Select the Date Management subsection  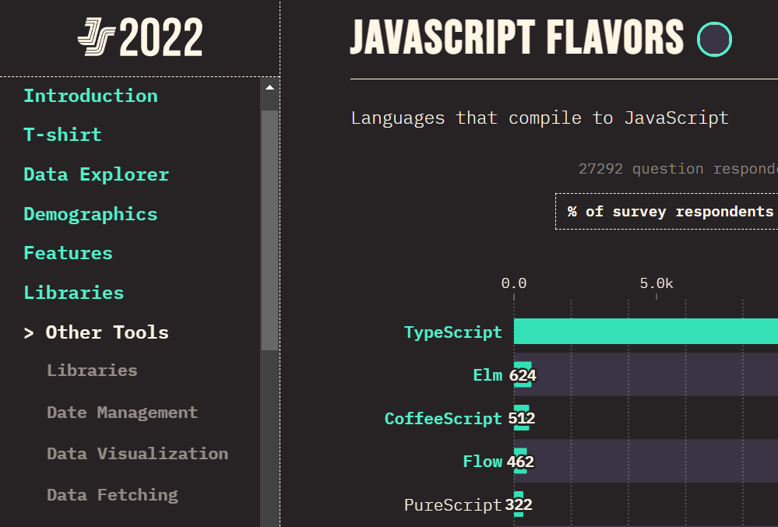(122, 413)
